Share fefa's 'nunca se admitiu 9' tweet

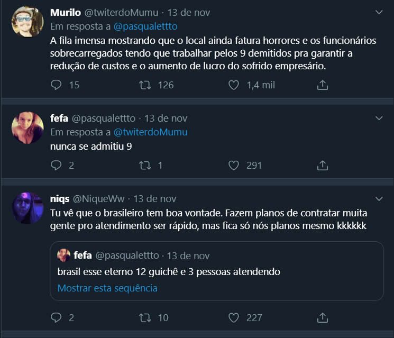323,166
